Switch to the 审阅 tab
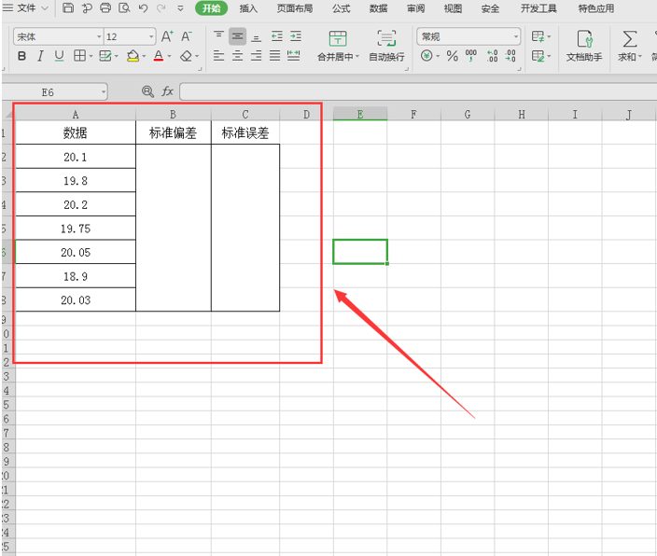Viewport: 657px width, 556px height. [x=415, y=8]
